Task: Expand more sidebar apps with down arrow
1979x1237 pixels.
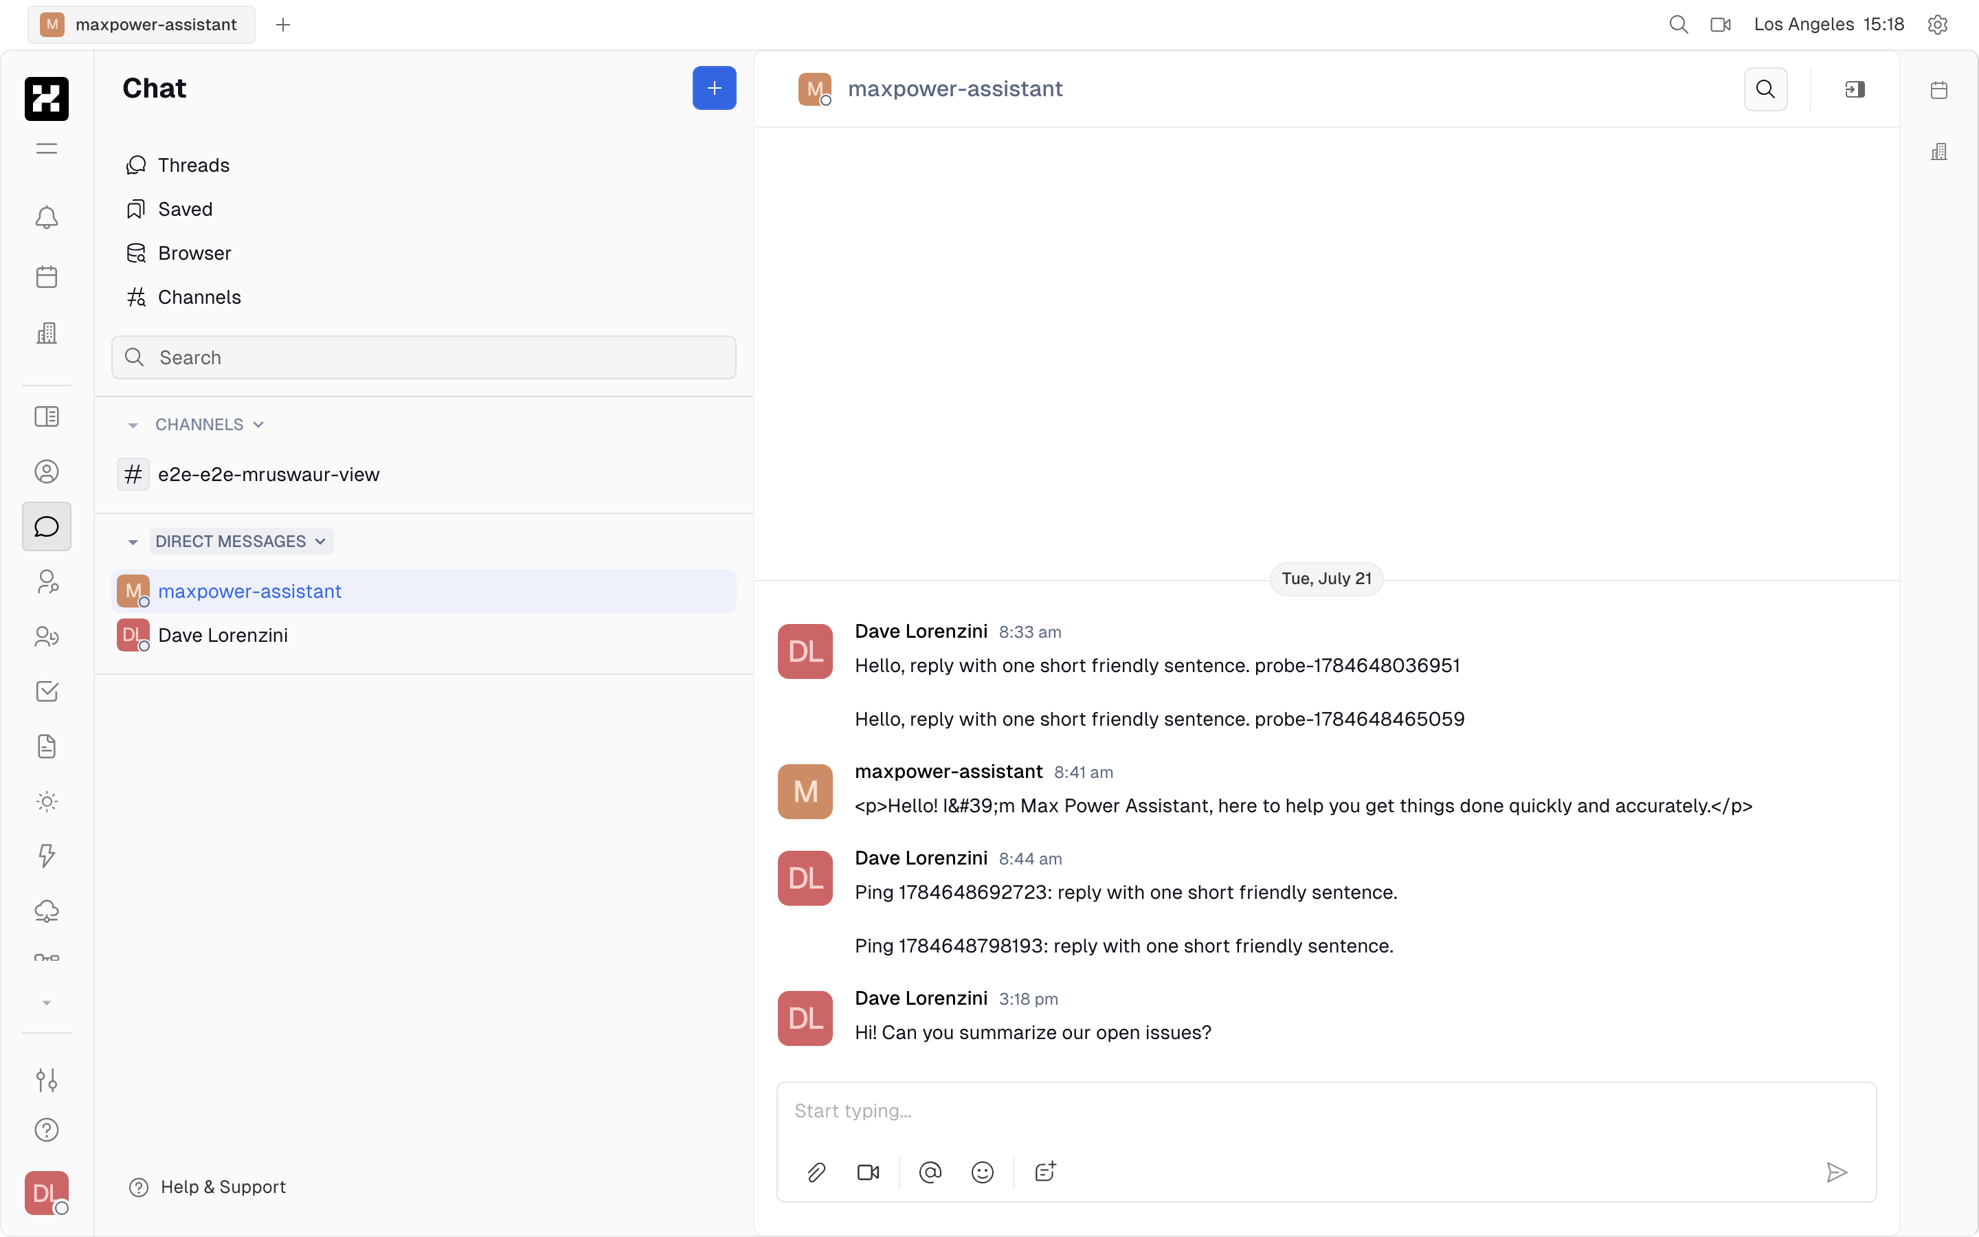Action: pyautogui.click(x=47, y=1003)
